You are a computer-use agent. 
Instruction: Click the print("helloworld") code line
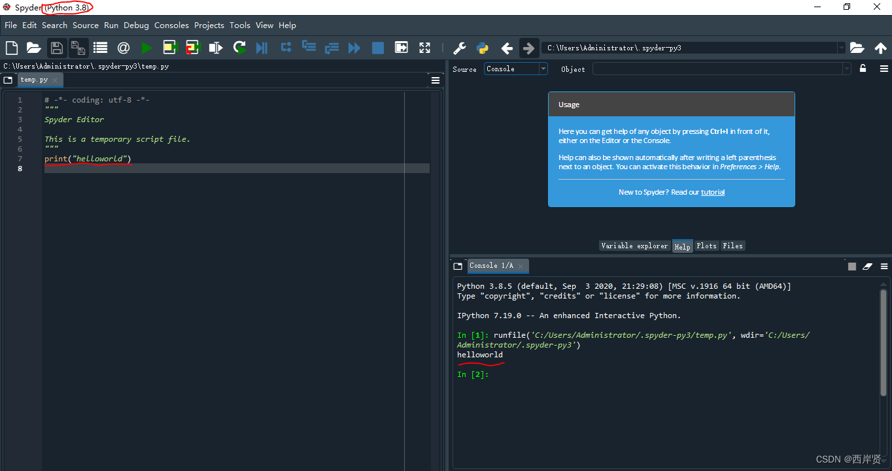[x=88, y=159]
